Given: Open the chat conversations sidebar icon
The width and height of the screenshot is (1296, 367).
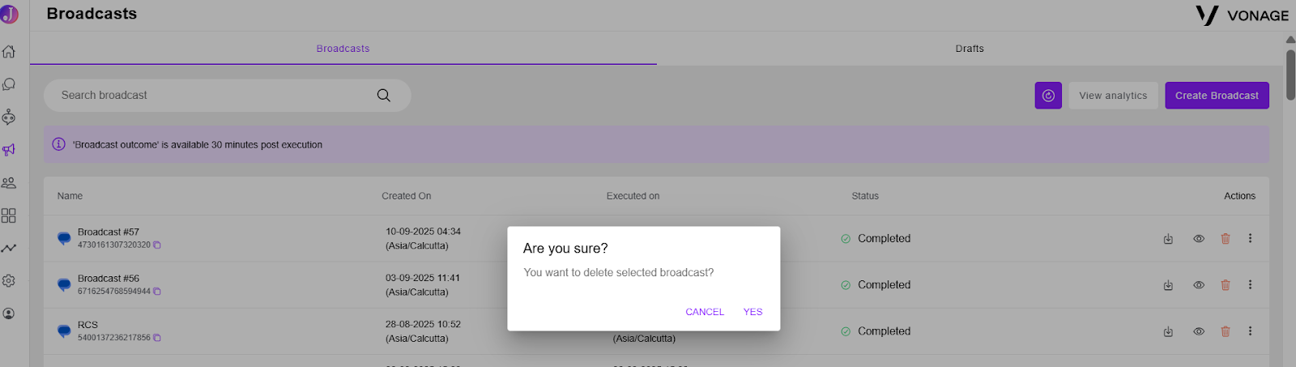Looking at the screenshot, I should (x=9, y=84).
